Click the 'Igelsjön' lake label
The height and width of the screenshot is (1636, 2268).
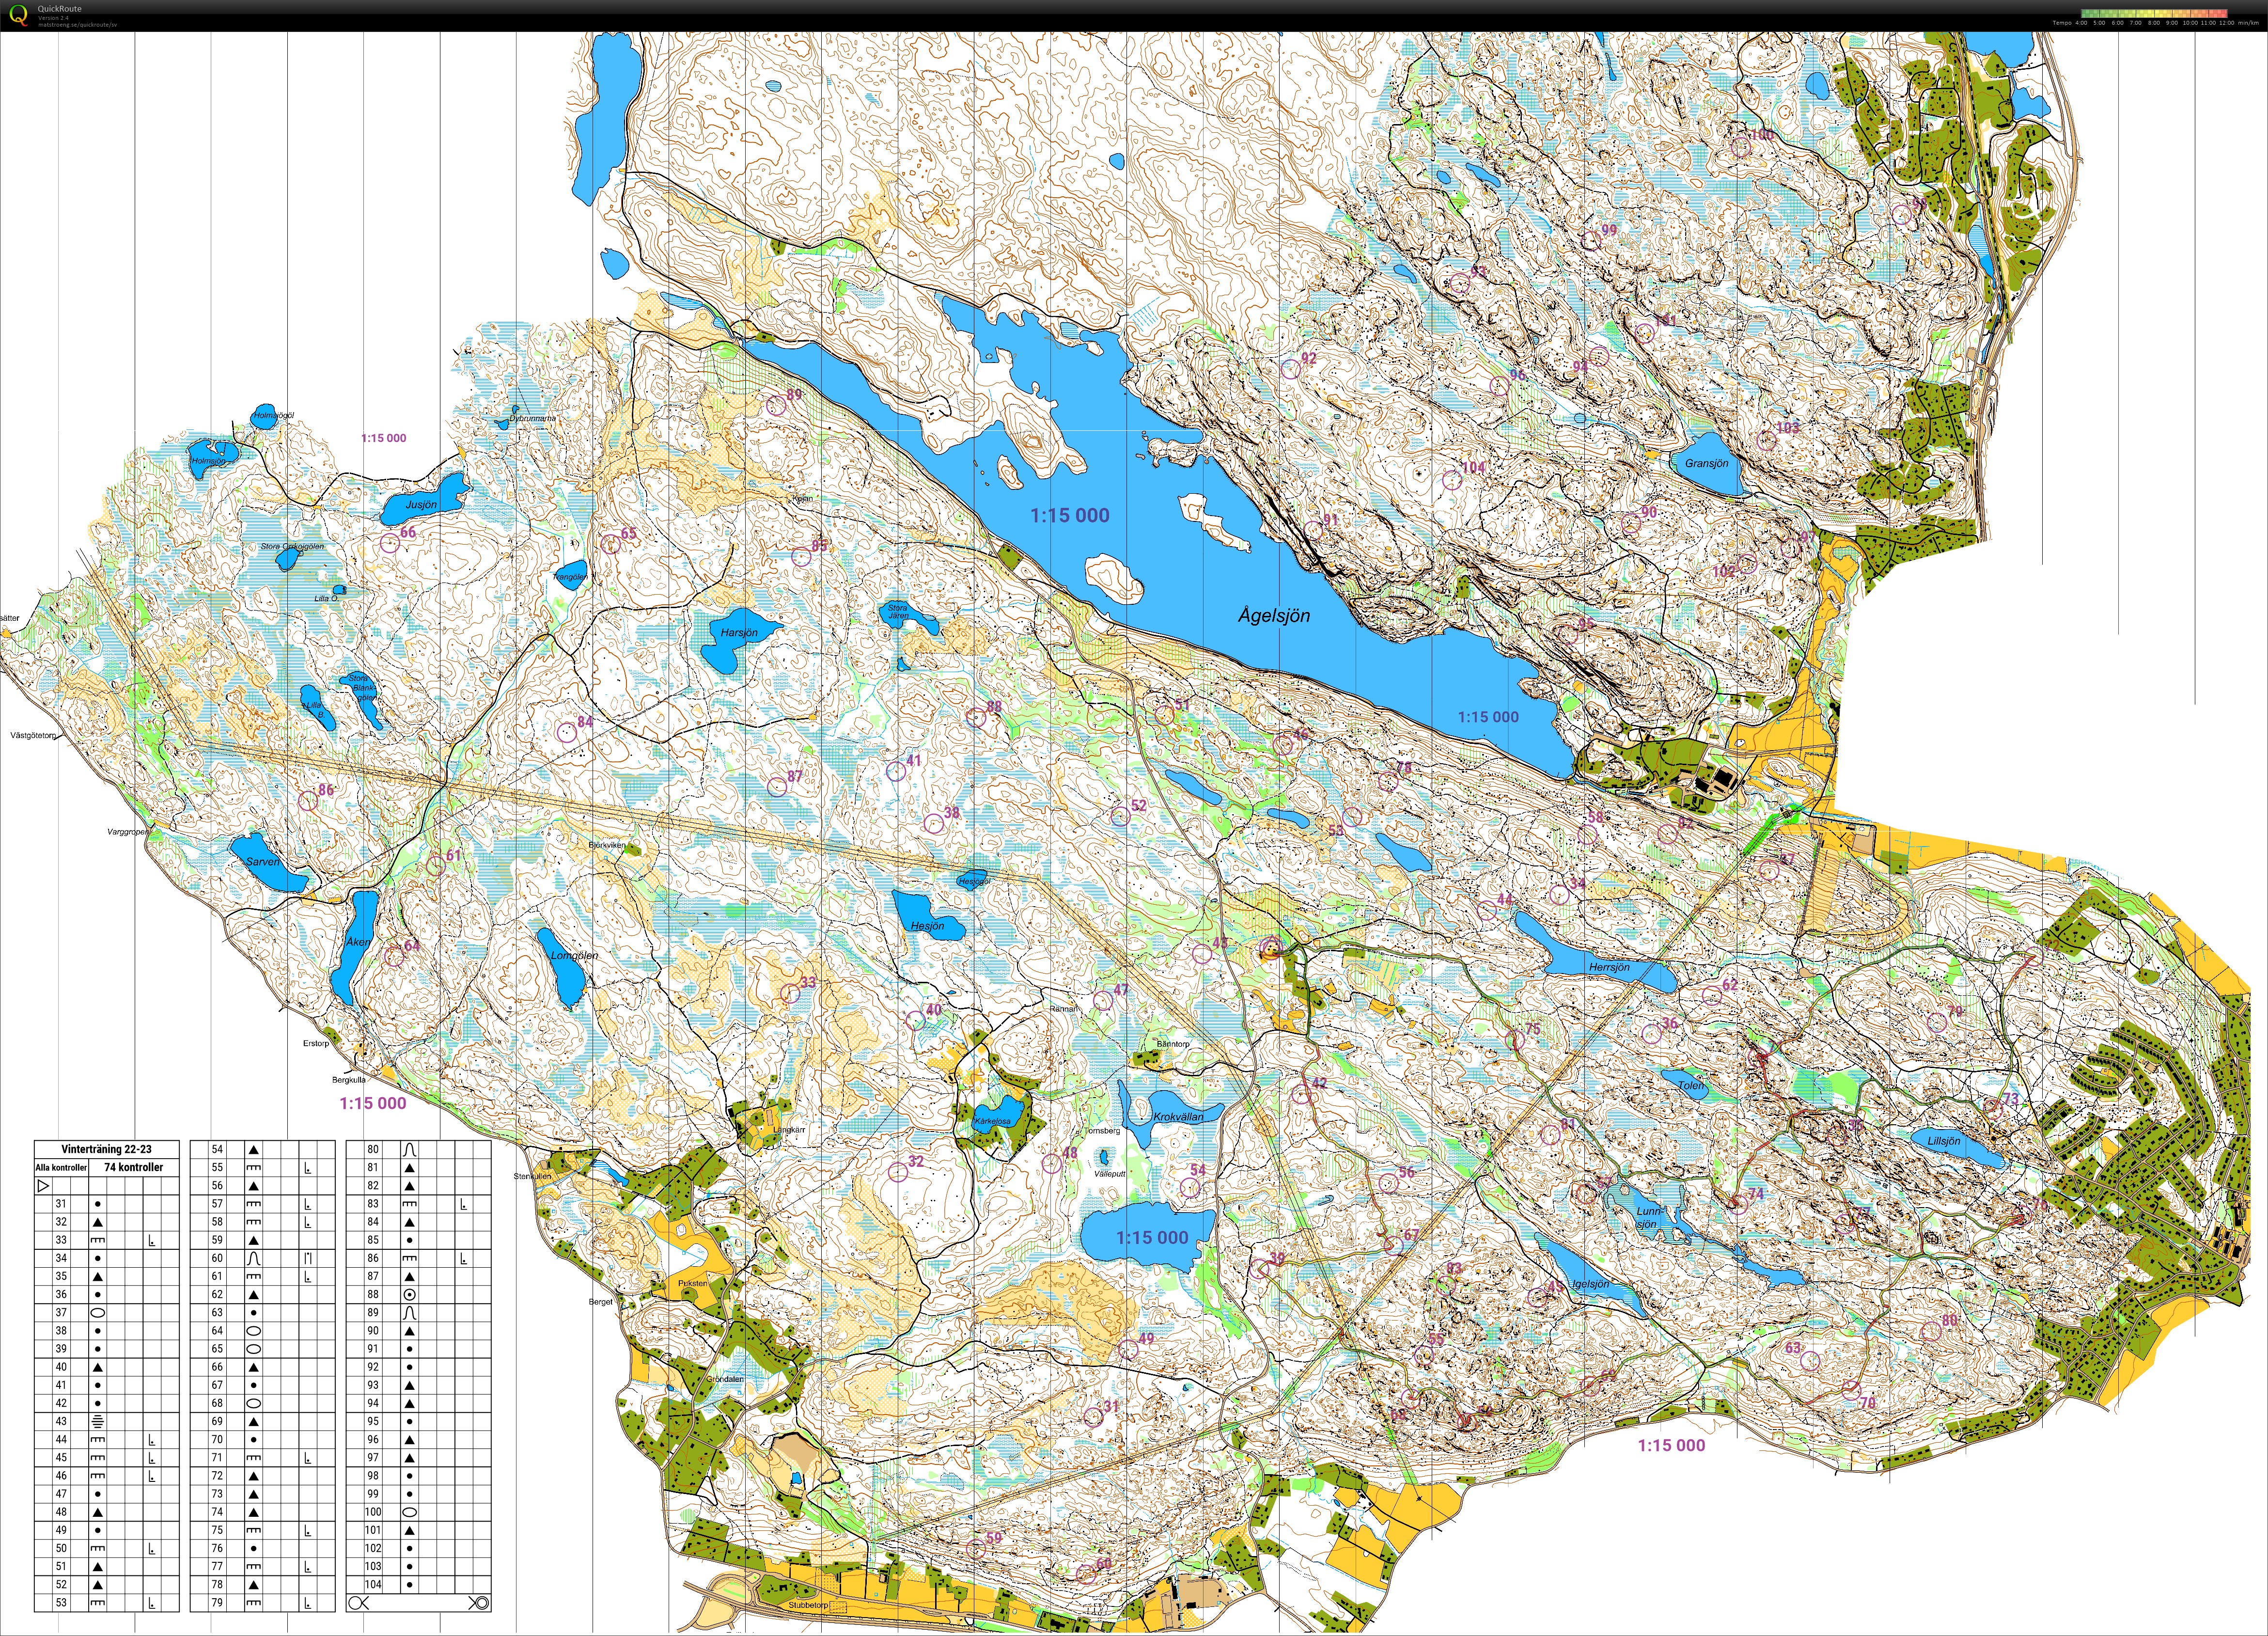click(1590, 1284)
